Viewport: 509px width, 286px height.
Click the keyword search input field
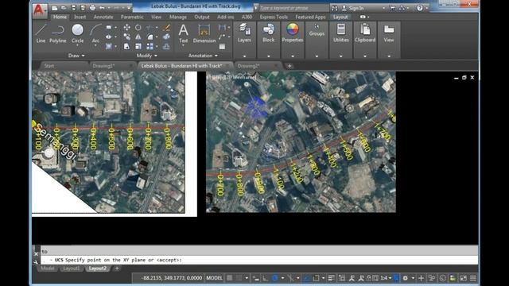point(293,8)
